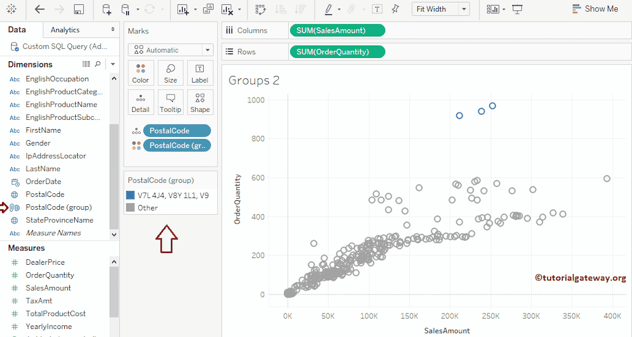Click the Duplicate sheet icon
Viewport: 632px width, 337px height.
click(208, 9)
